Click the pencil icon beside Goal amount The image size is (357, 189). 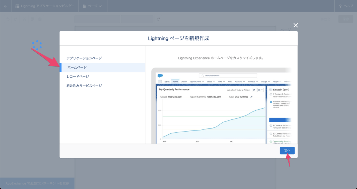point(251,97)
